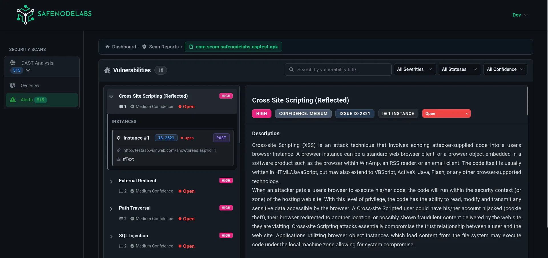Click the CONFIDENCE: MEDIUM tag
The image size is (548, 258).
(303, 114)
